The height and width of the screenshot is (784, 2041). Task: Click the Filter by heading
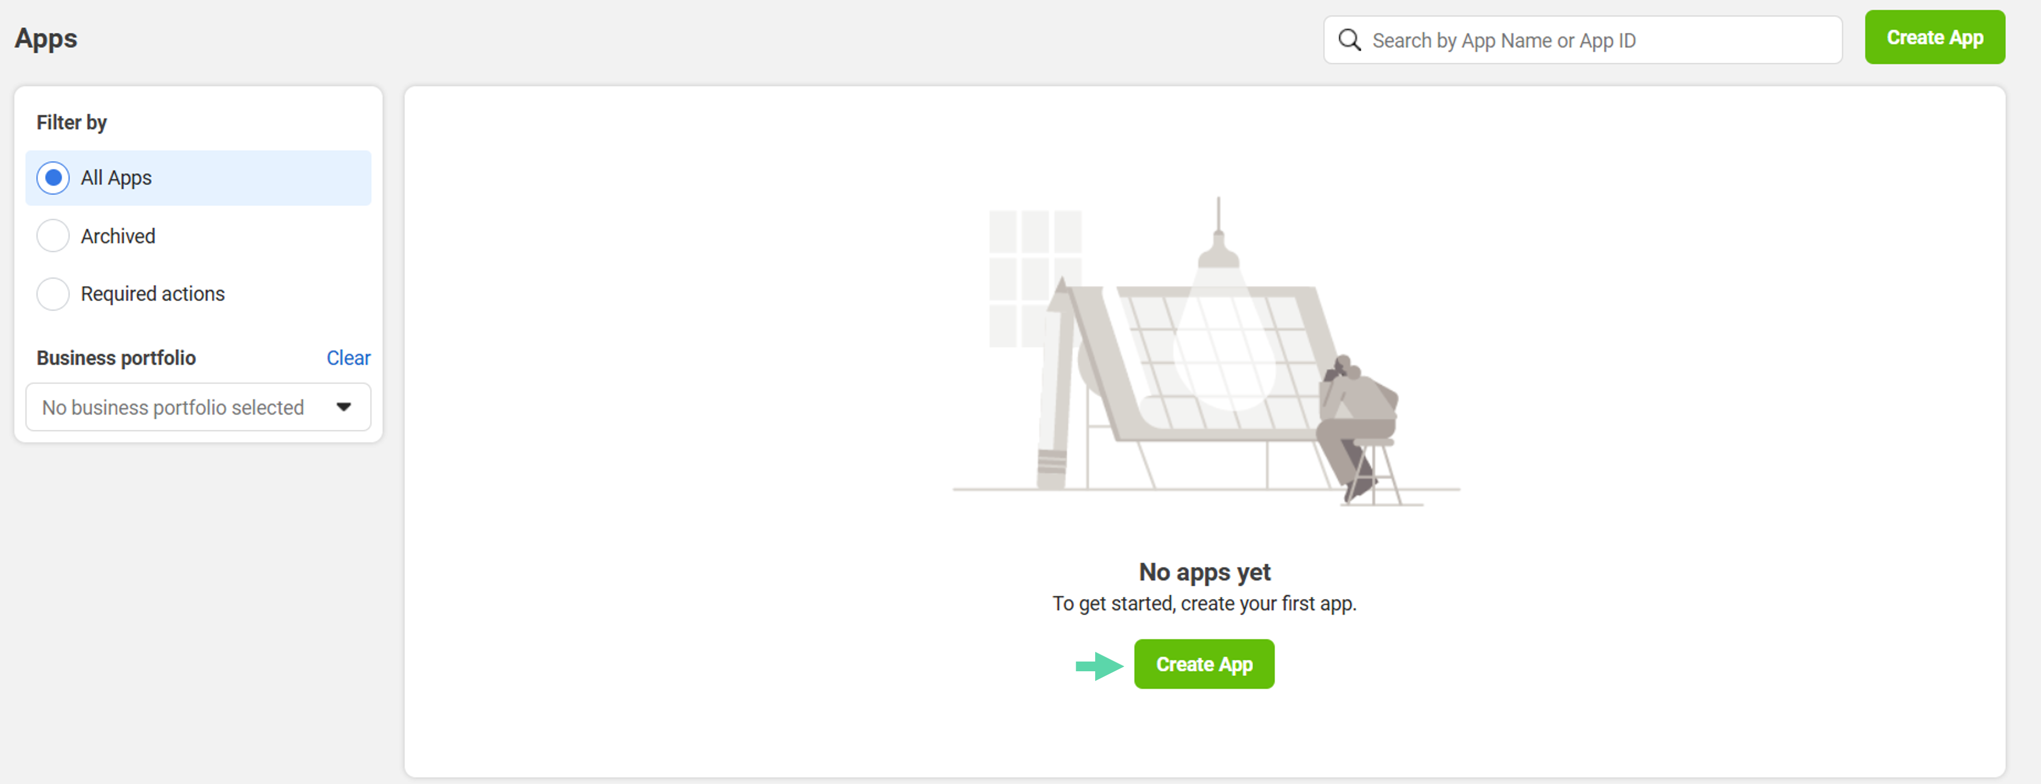pos(71,123)
